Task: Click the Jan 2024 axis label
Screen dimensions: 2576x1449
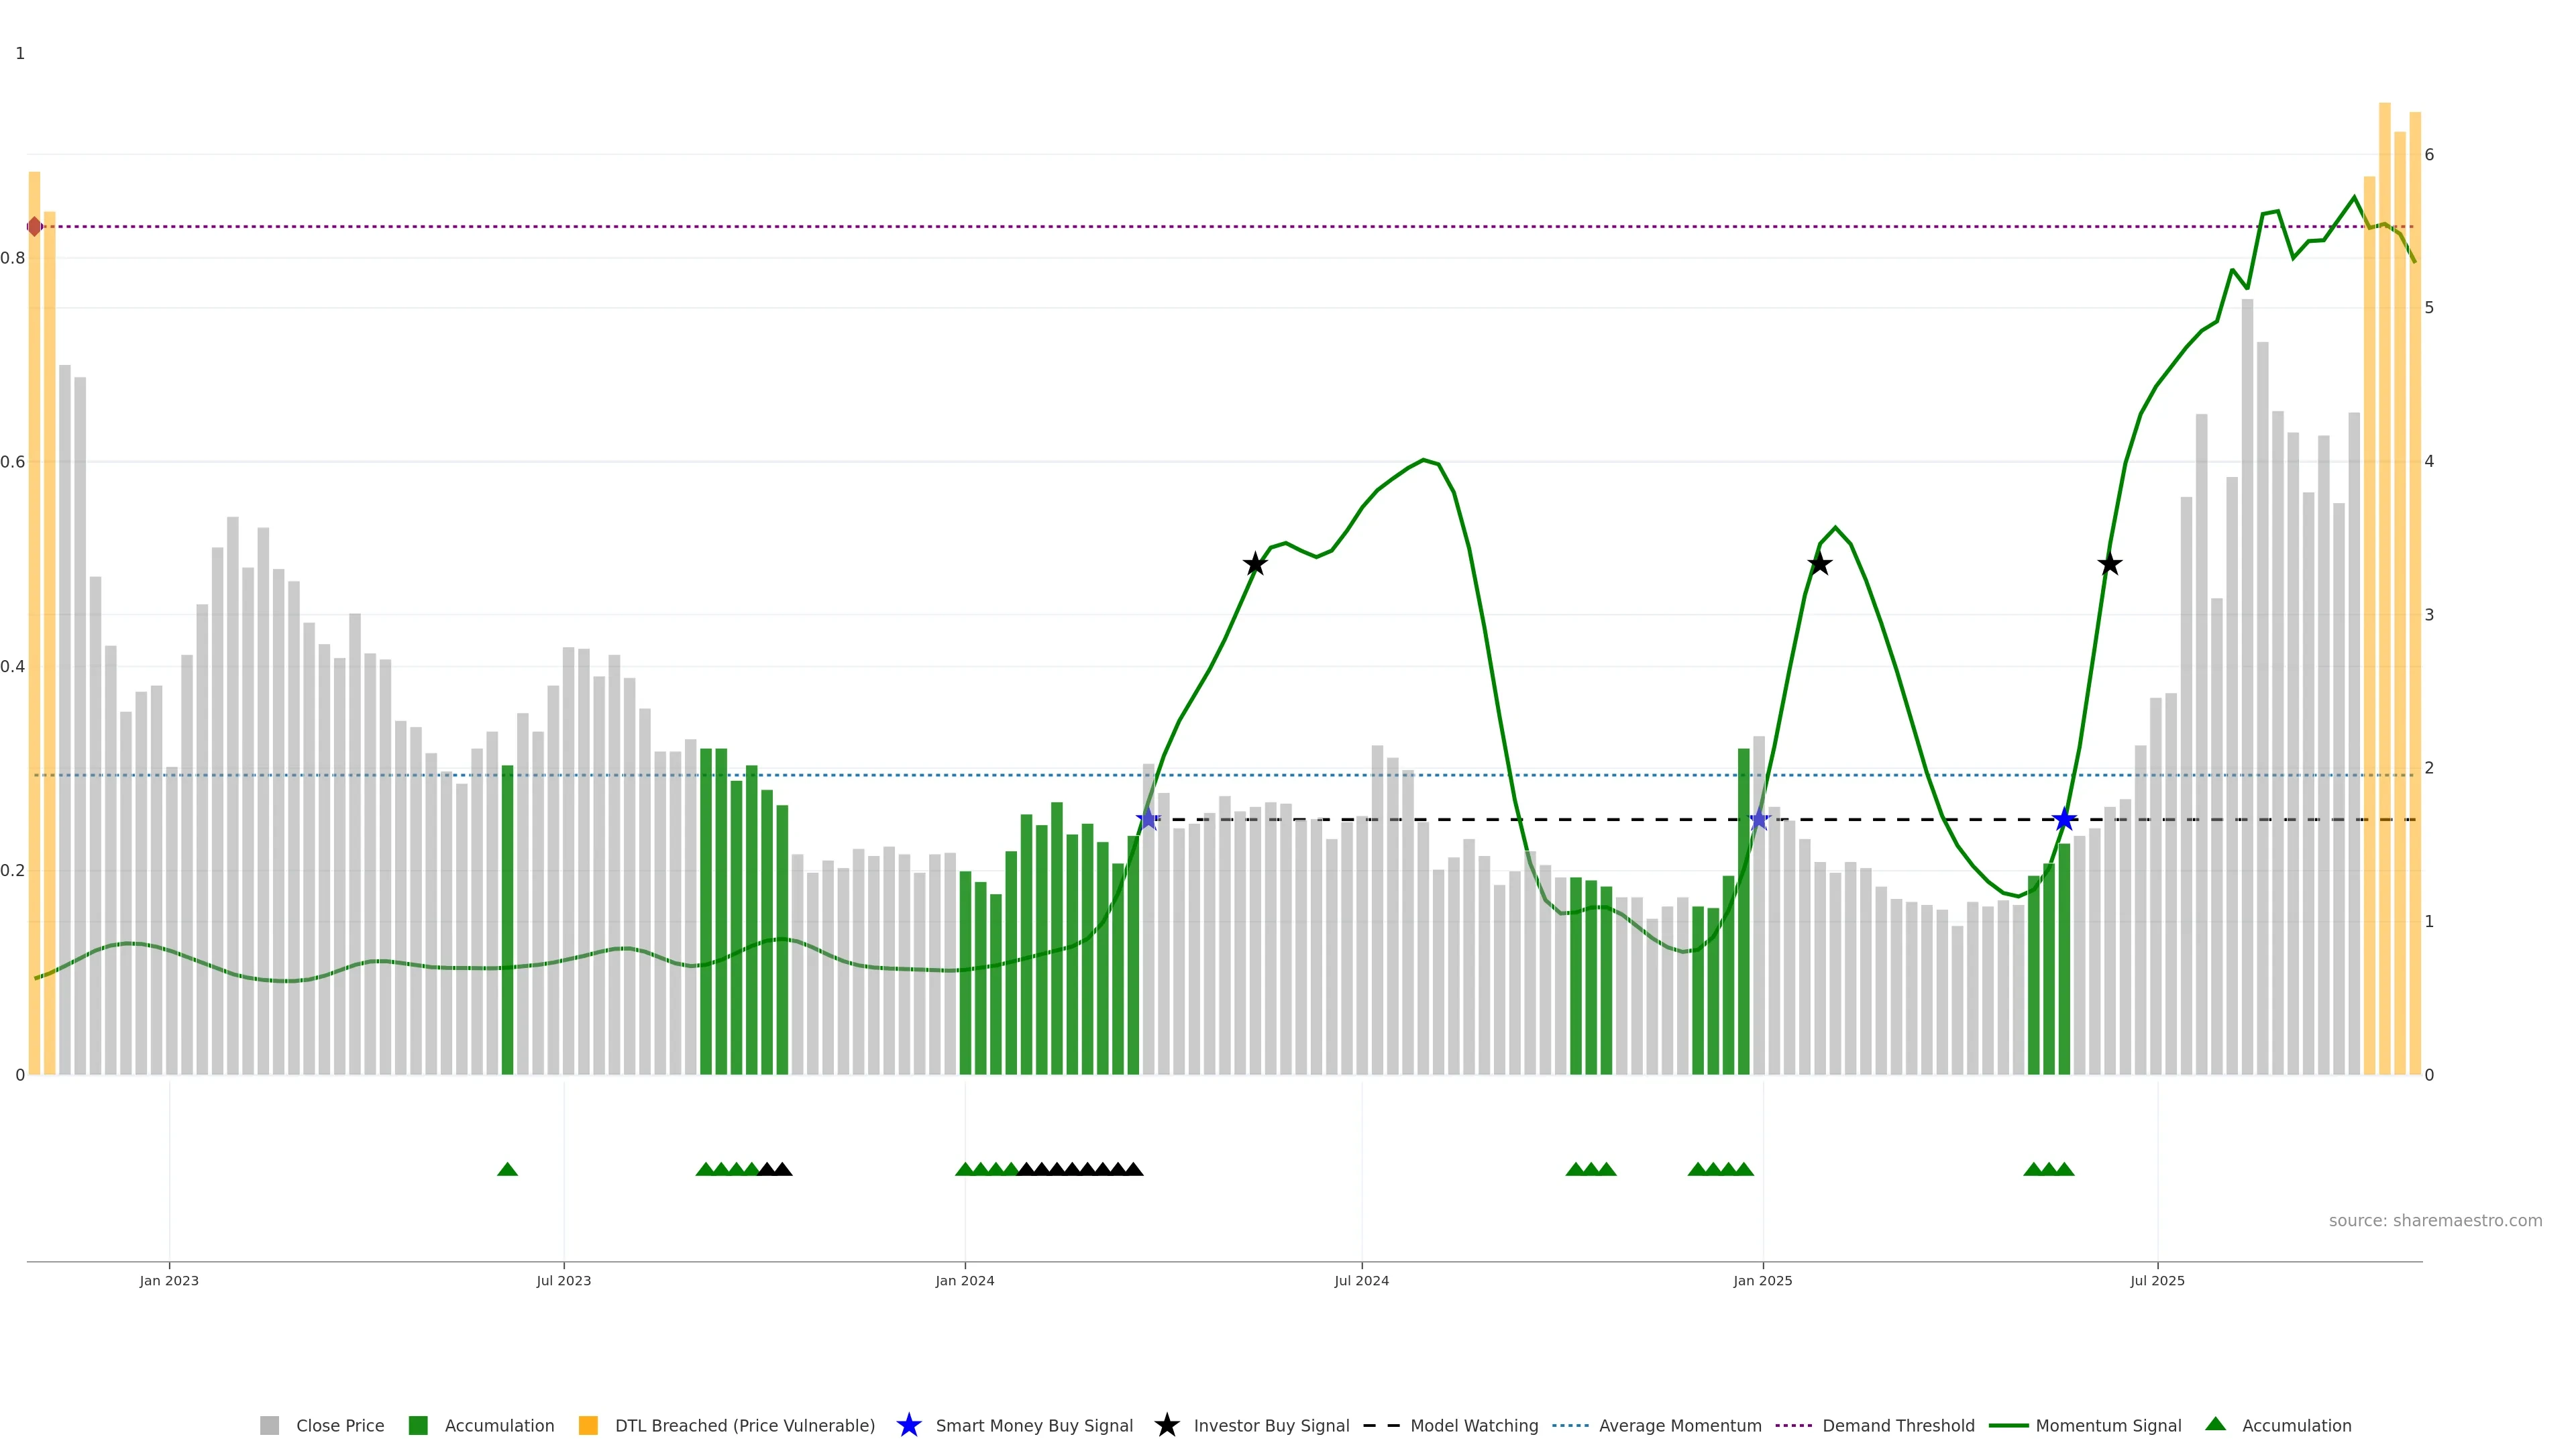Action: tap(965, 1281)
